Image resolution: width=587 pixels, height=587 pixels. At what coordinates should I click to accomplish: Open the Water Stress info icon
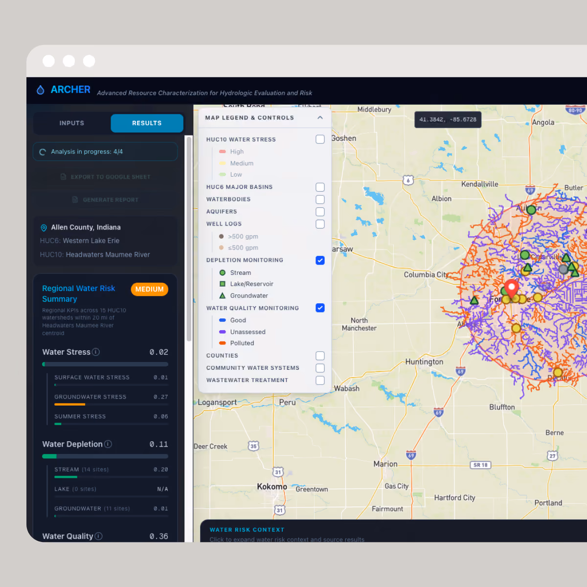(x=96, y=352)
